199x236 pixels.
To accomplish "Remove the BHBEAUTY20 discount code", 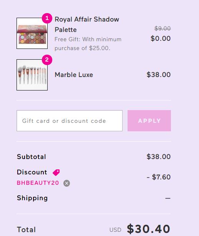I will pyautogui.click(x=66, y=183).
